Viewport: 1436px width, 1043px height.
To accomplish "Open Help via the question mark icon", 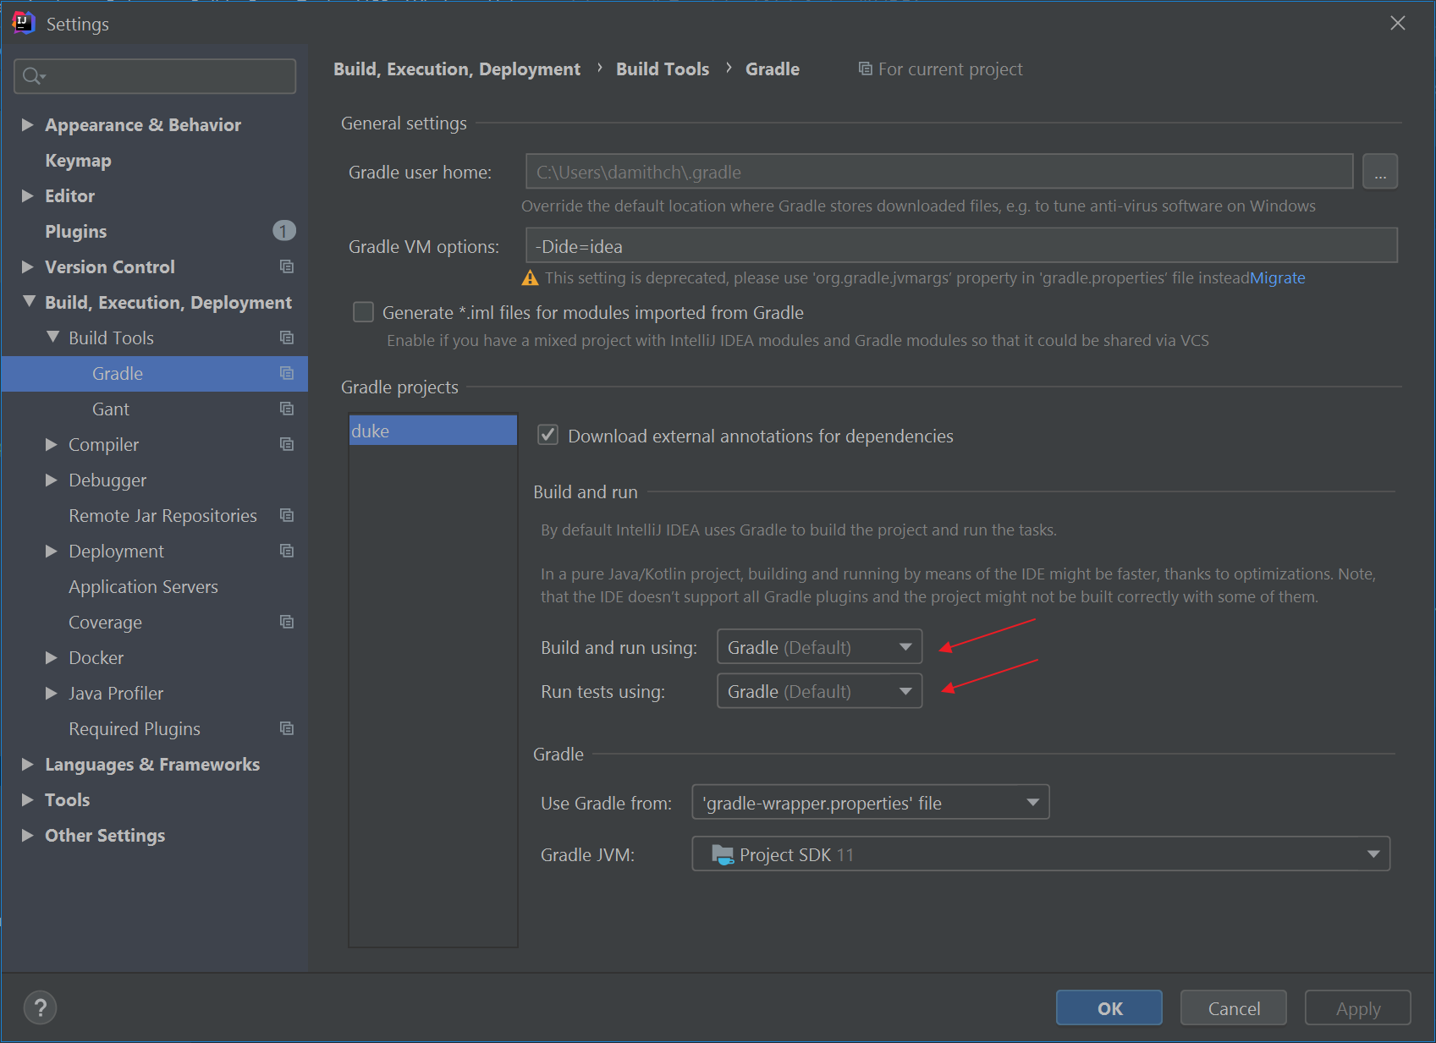I will click(x=40, y=1007).
